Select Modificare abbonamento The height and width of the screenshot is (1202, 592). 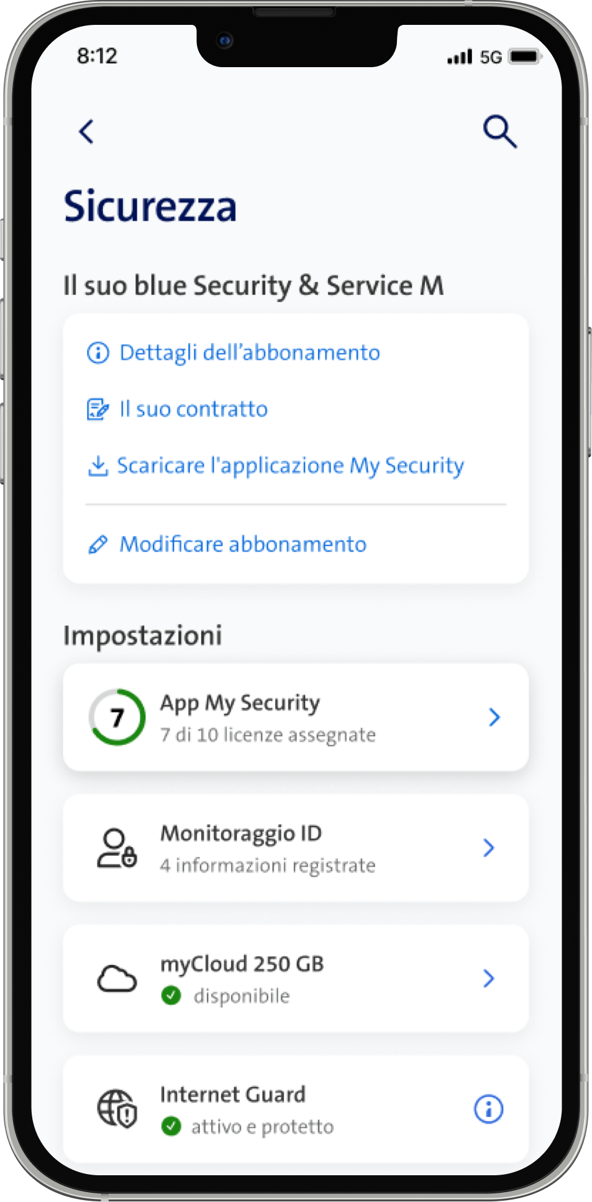[x=243, y=545]
